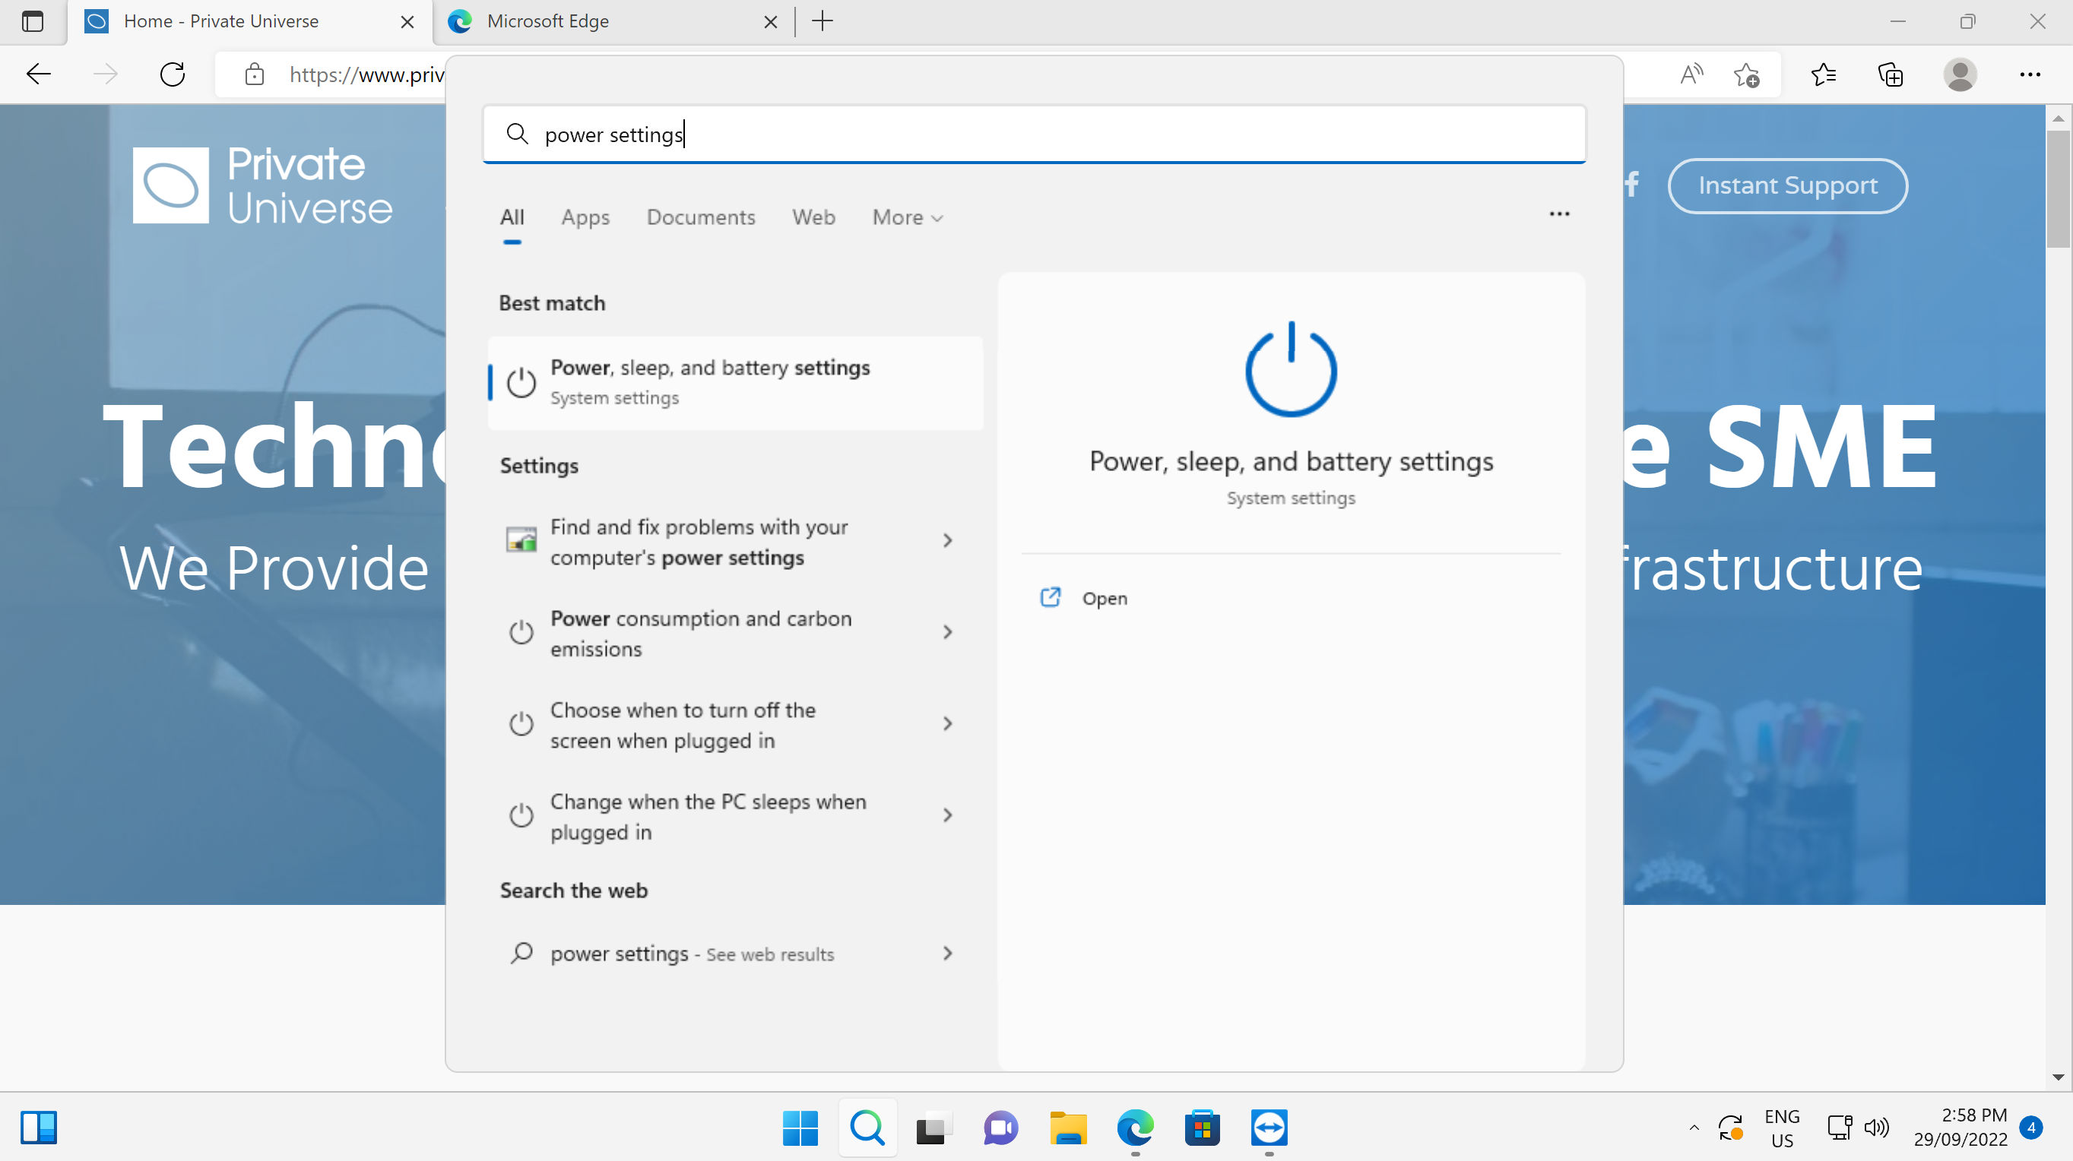The image size is (2073, 1161).
Task: Add page to favorites star icon
Action: 1746,74
